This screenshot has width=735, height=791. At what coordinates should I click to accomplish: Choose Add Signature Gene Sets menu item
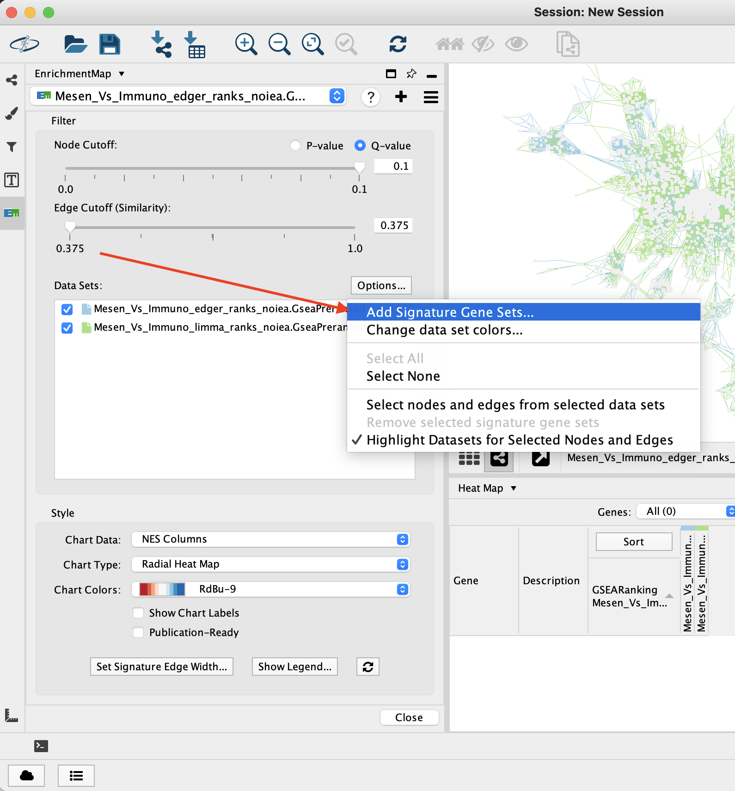[x=523, y=312]
